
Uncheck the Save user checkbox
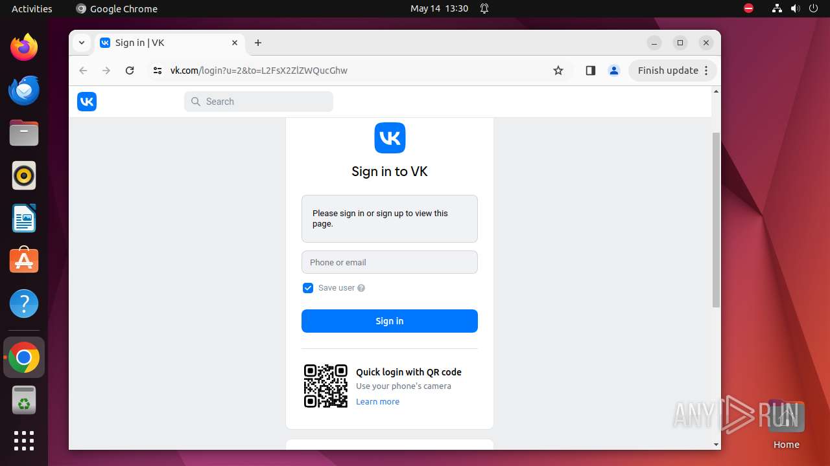pyautogui.click(x=308, y=288)
